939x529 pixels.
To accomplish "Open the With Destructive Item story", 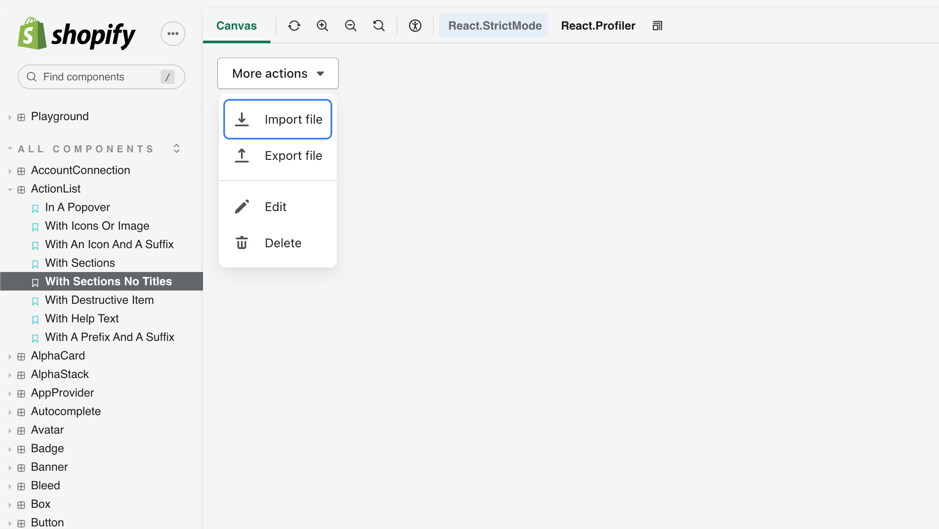I will pyautogui.click(x=99, y=300).
